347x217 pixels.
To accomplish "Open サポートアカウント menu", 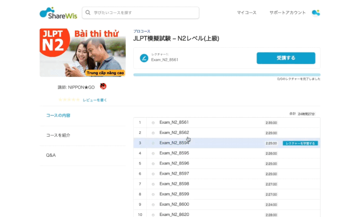I will pos(287,12).
